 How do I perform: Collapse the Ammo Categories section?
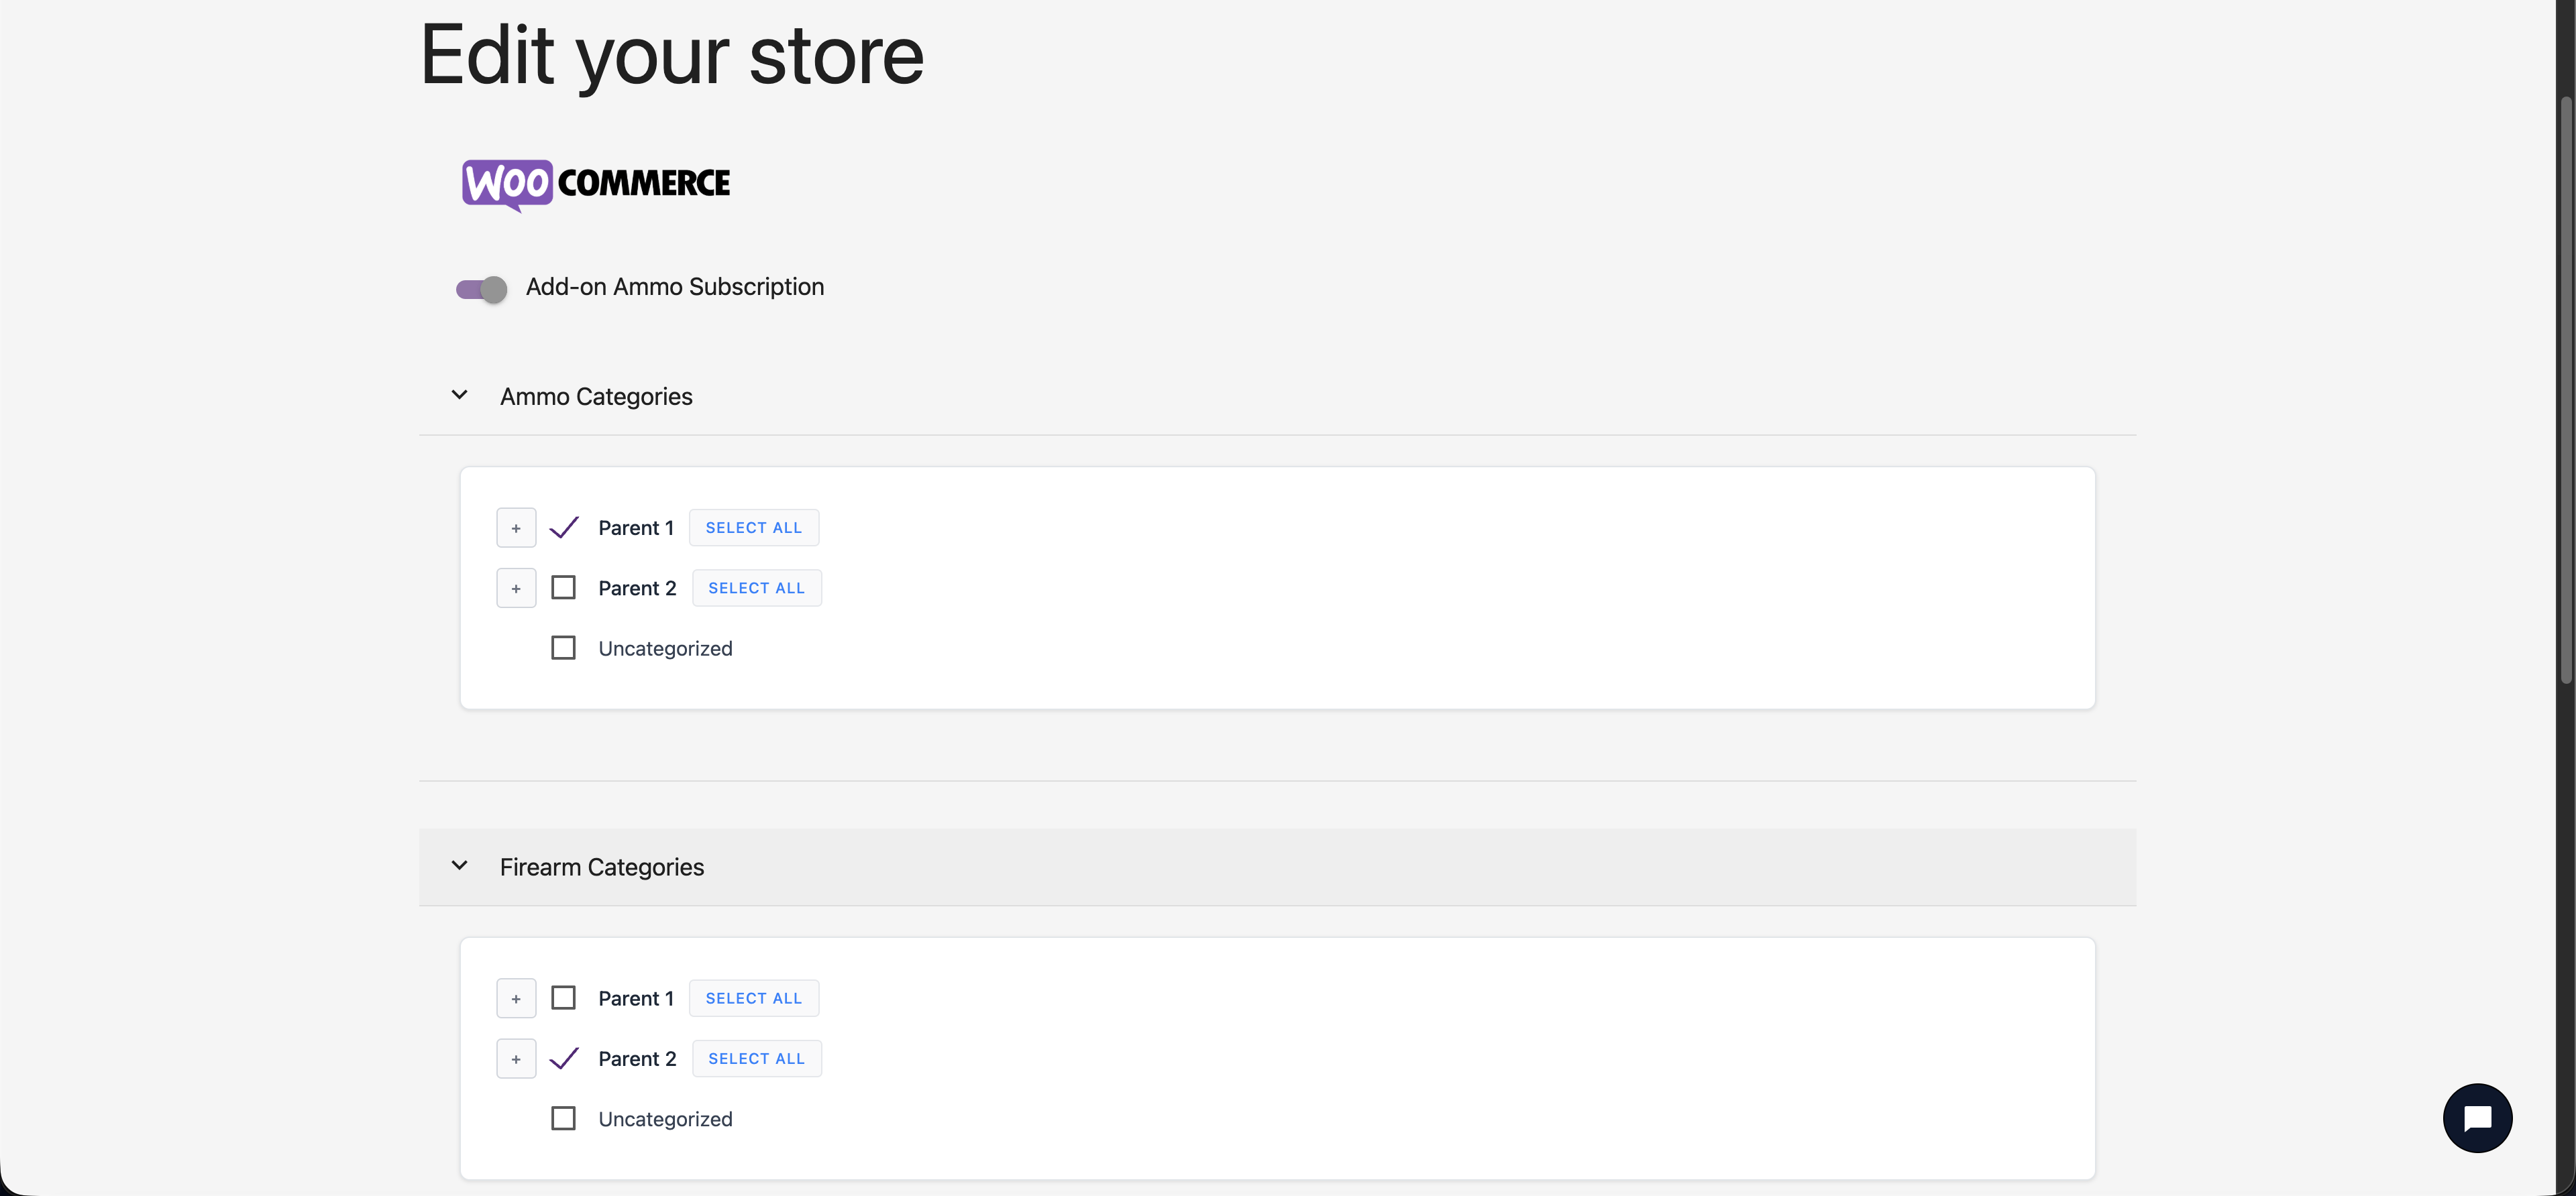pyautogui.click(x=460, y=395)
